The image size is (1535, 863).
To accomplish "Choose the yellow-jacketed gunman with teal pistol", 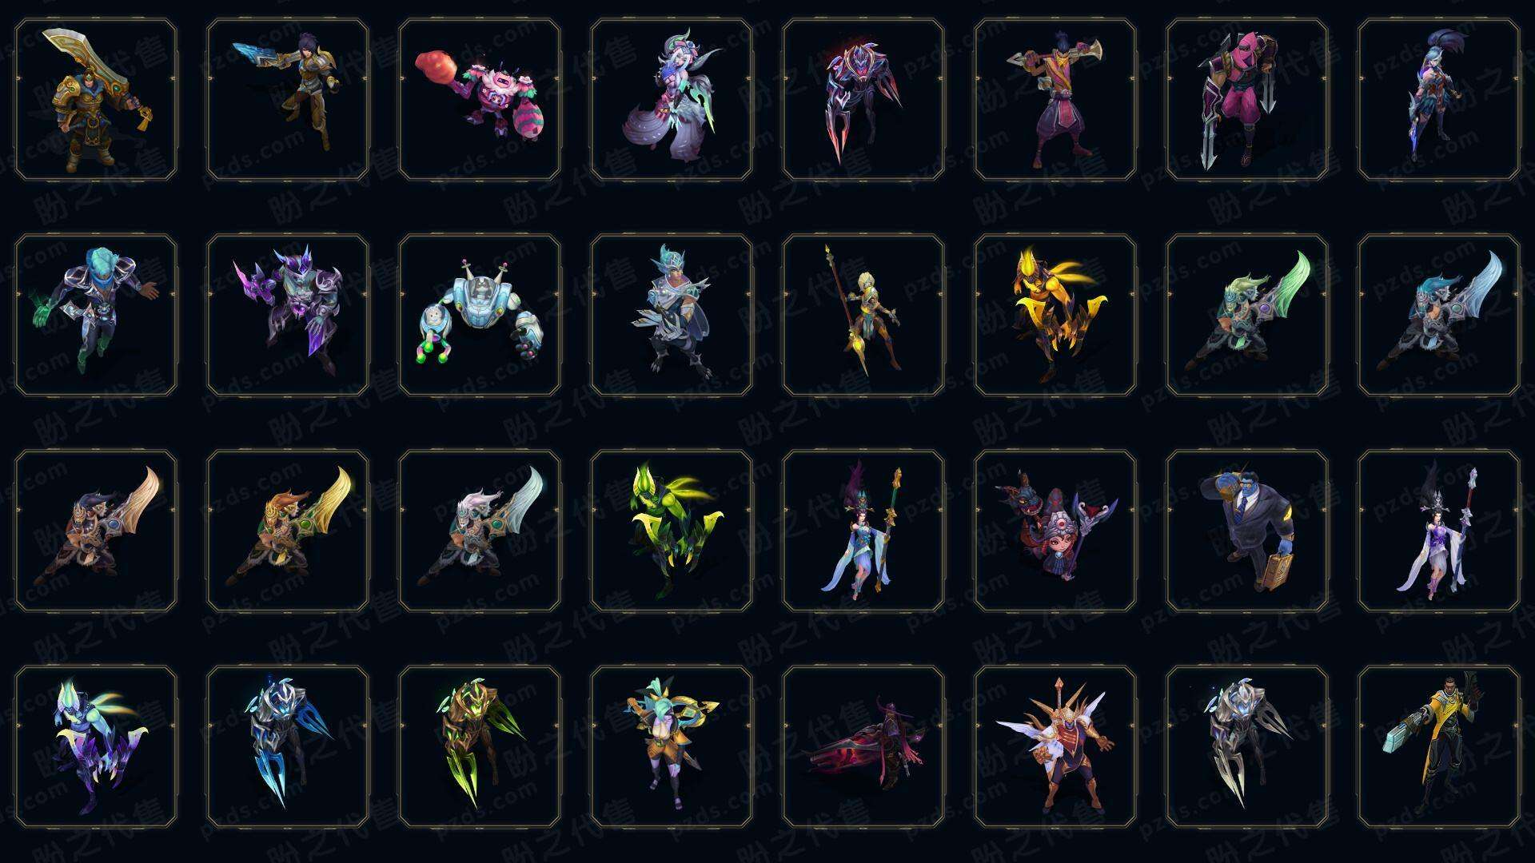I will [x=1439, y=746].
